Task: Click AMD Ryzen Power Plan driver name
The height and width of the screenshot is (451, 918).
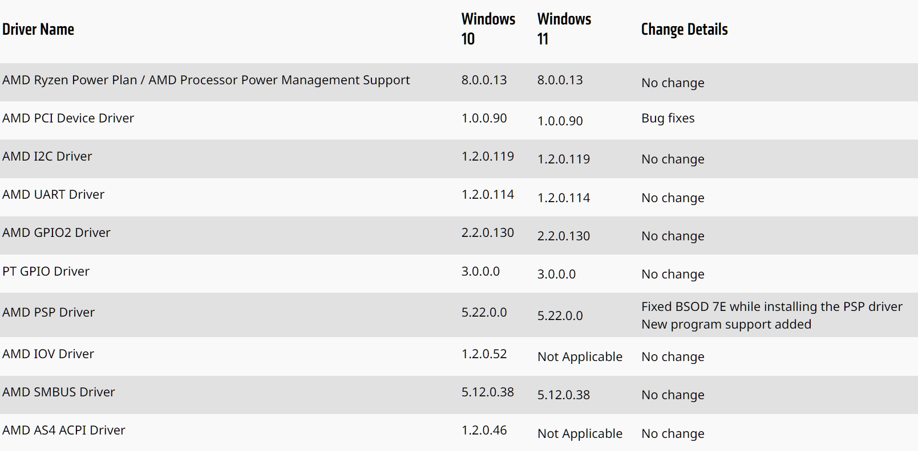Action: 206,80
